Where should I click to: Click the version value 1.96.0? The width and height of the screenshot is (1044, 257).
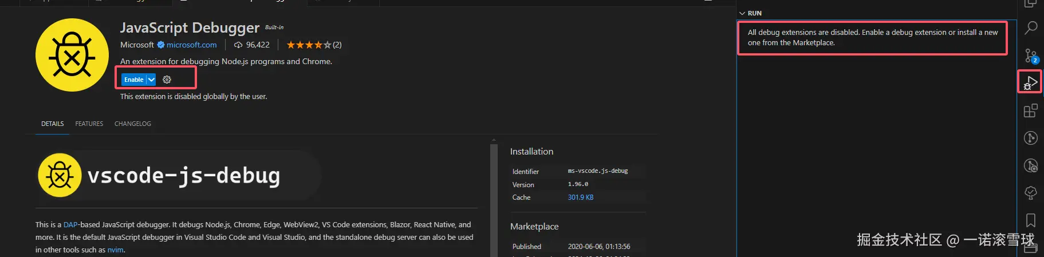click(578, 184)
